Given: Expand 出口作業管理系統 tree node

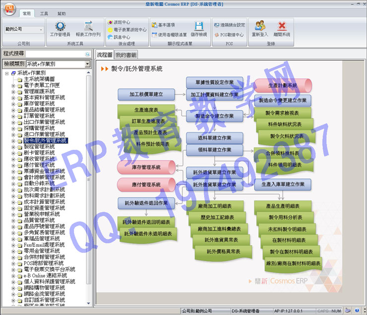Looking at the screenshot, I should [x=13, y=122].
